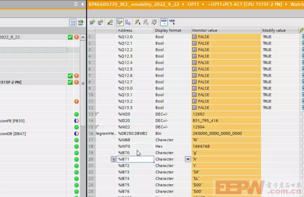304x197 pixels.
Task: Click green check status on 2022_9_22 row
Action: tap(70, 37)
